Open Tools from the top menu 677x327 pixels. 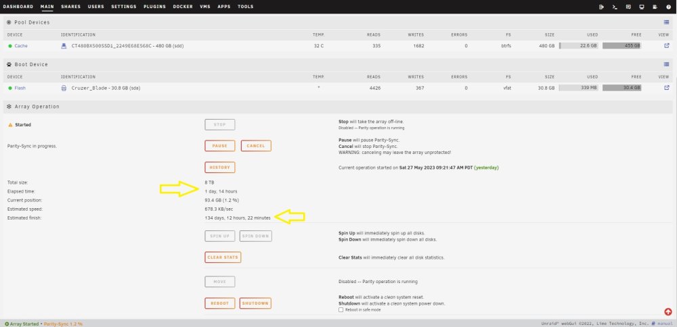[246, 7]
